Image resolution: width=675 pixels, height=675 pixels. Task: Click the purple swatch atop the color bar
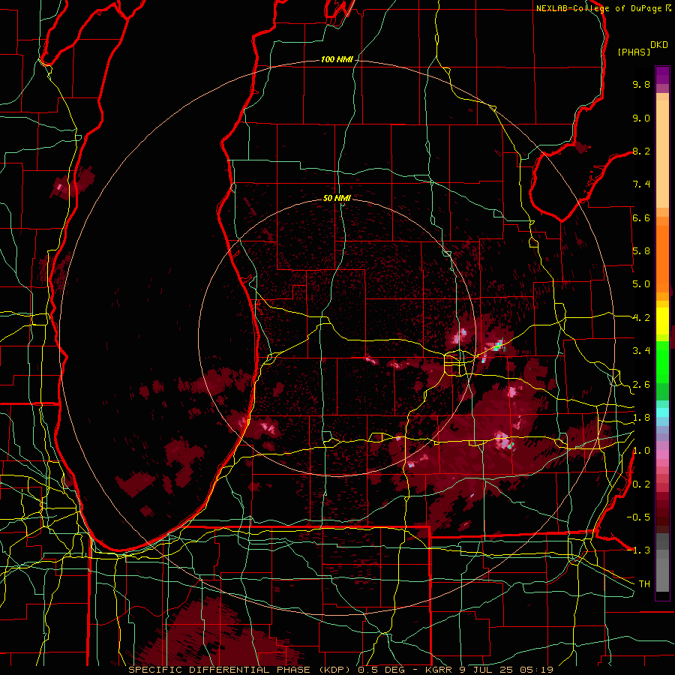pos(662,75)
